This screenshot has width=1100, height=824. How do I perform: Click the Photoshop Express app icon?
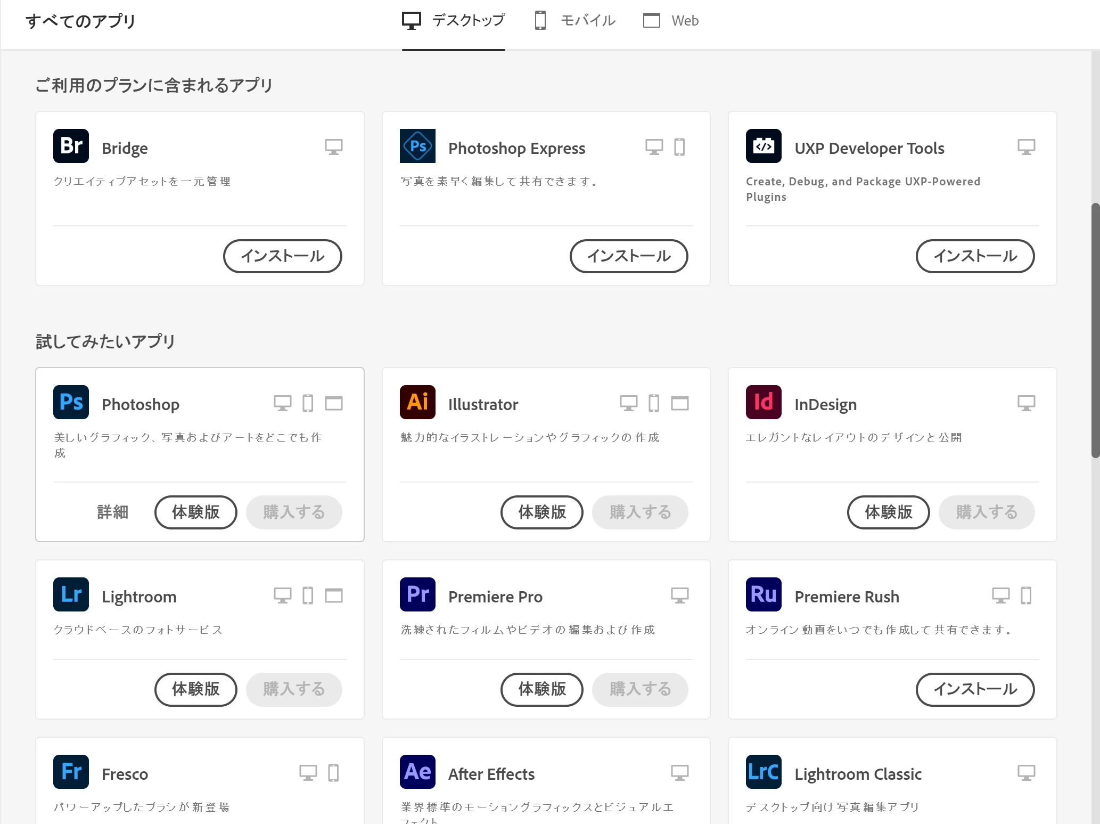click(417, 146)
